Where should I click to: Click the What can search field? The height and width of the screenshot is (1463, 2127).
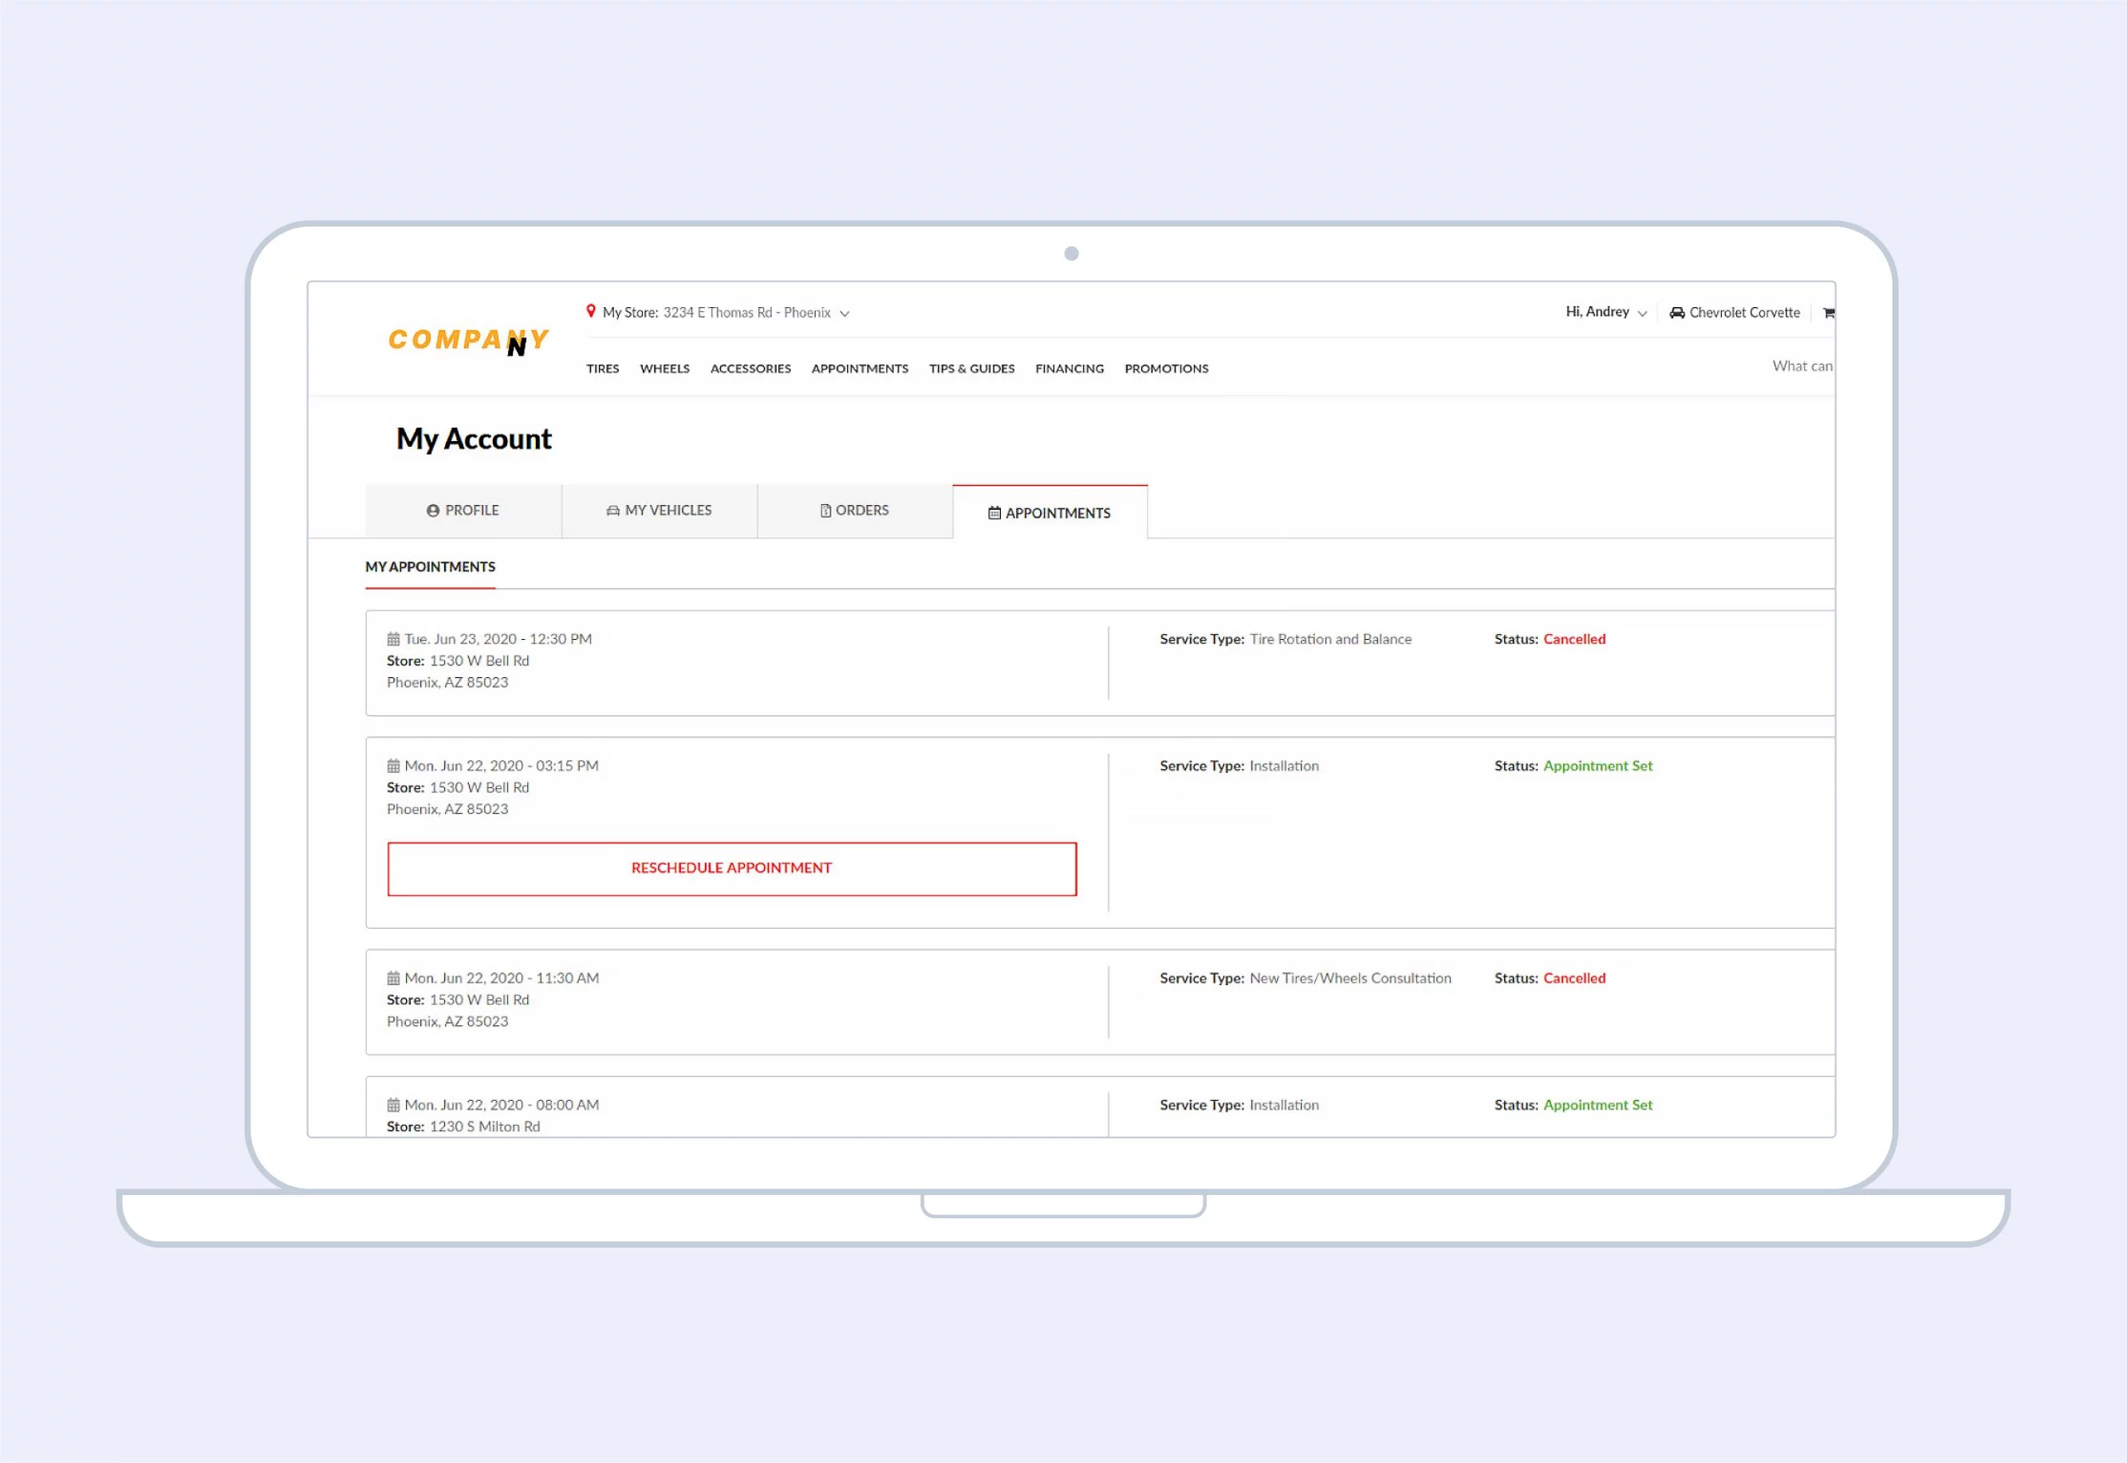(1802, 365)
